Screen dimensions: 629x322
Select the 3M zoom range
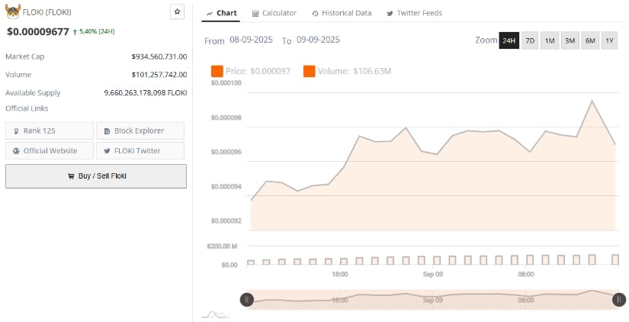click(570, 40)
